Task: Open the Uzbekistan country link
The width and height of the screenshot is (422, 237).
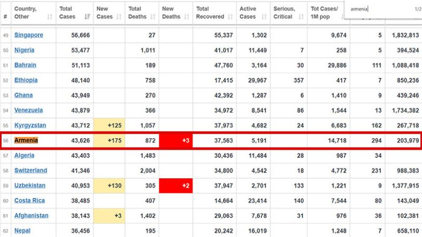Action: (30, 186)
